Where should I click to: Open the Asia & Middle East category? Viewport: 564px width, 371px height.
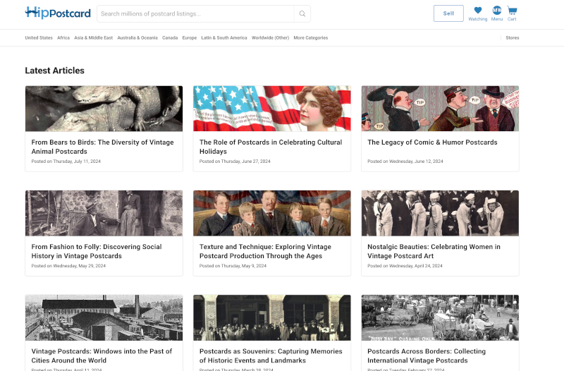click(x=94, y=38)
